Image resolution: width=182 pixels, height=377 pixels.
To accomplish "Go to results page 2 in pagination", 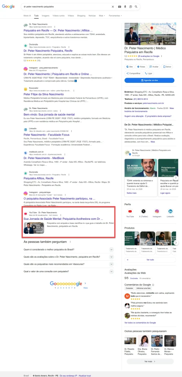I will tap(58, 288).
